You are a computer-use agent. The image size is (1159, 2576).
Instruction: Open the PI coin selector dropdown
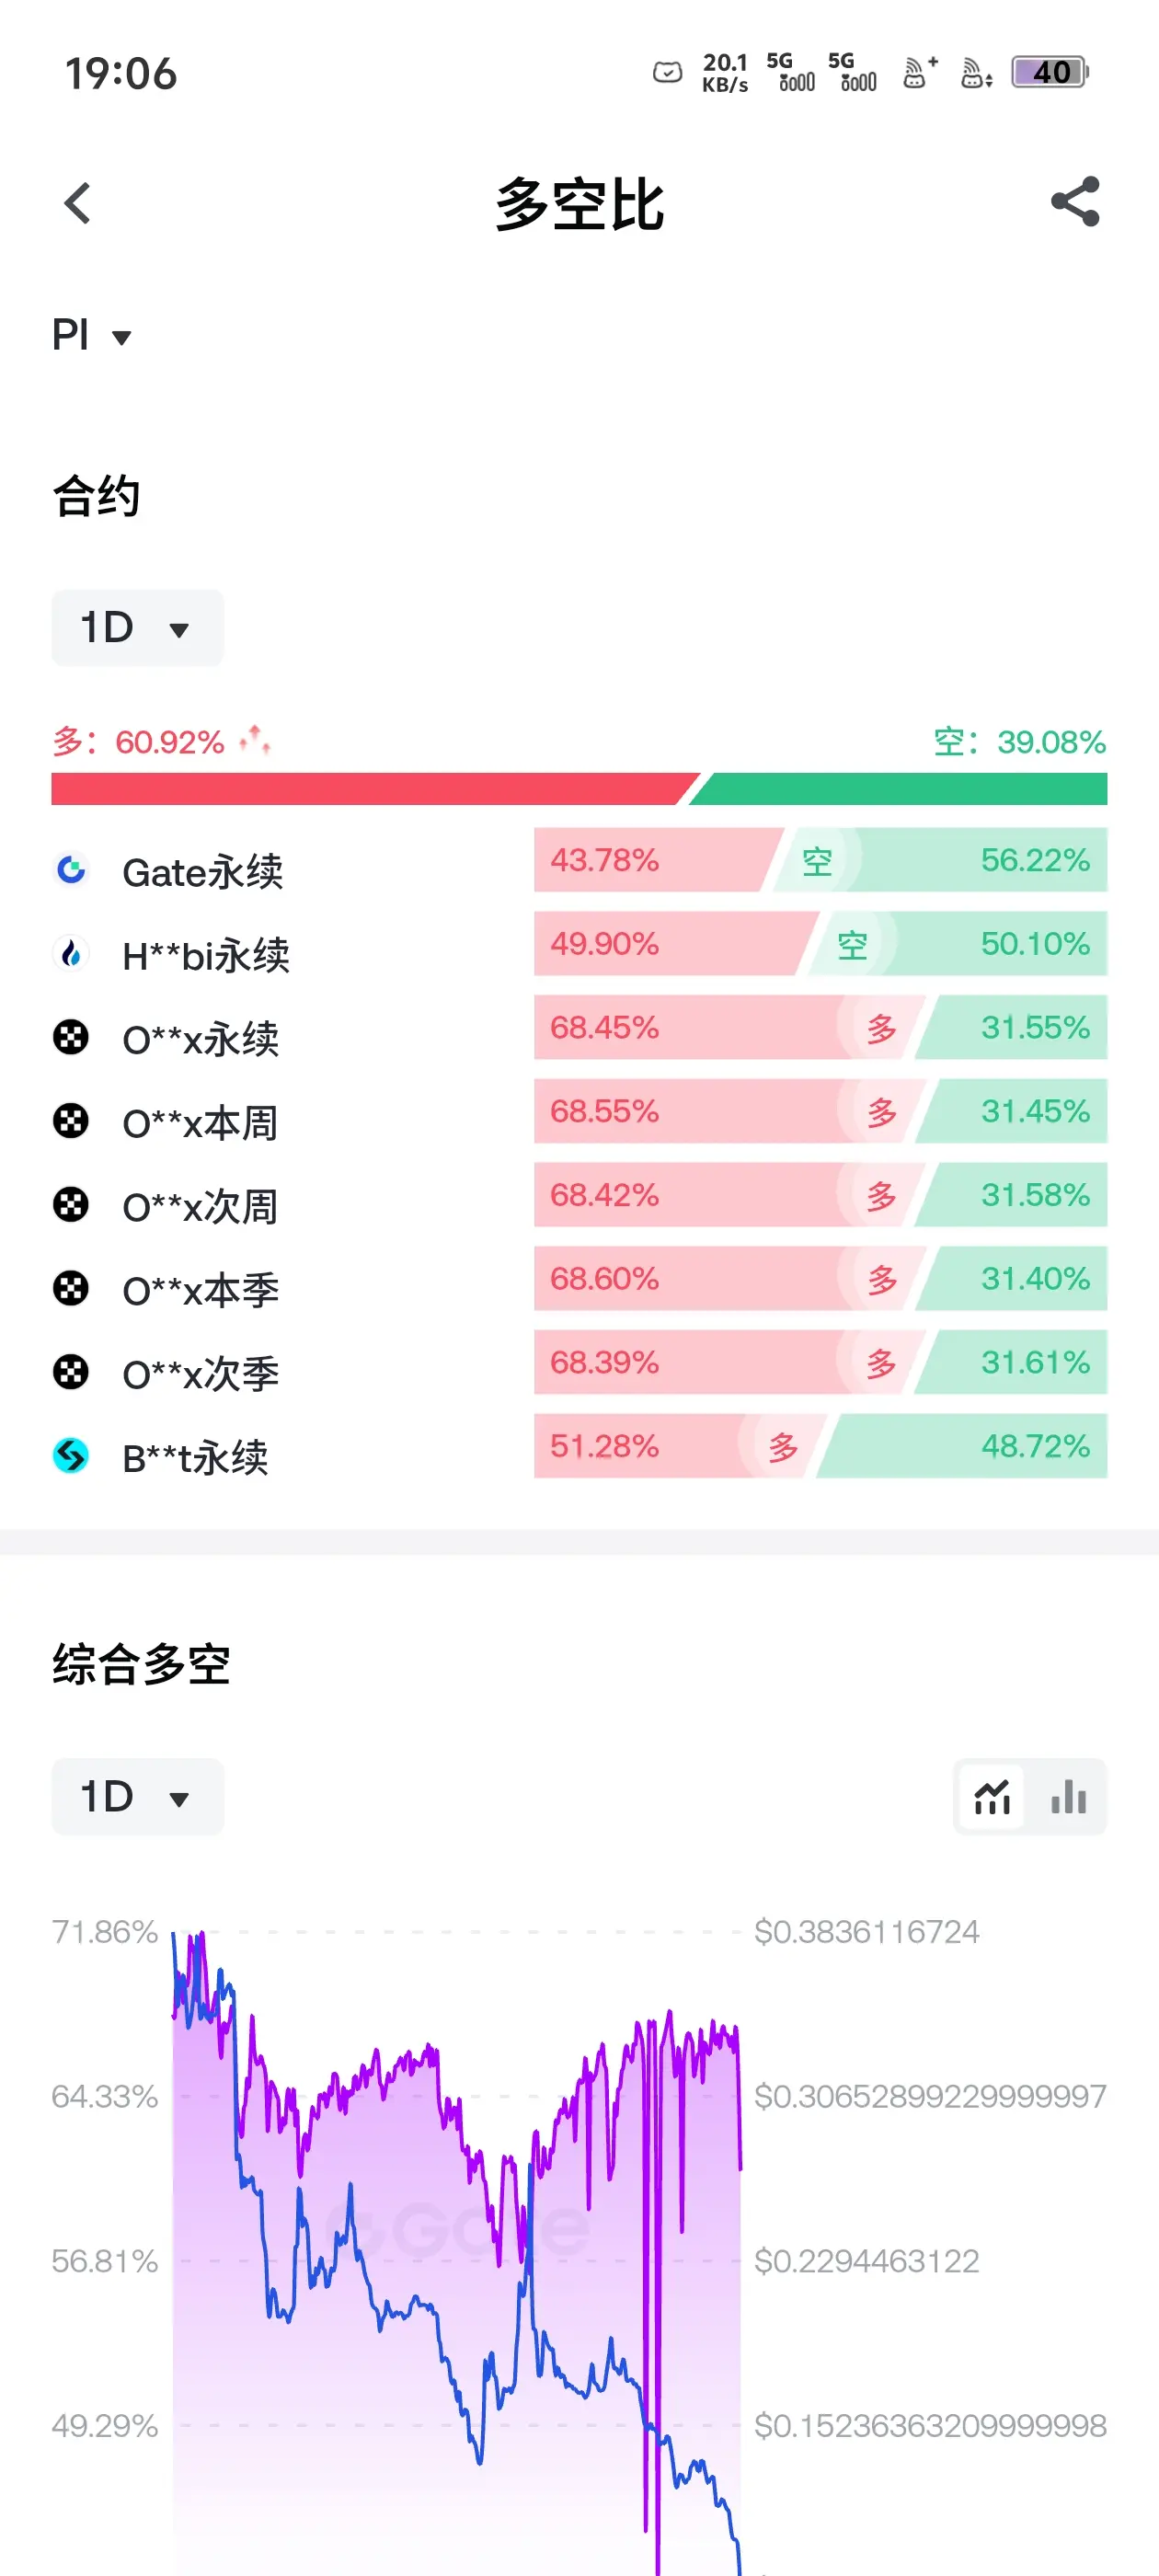(x=92, y=335)
